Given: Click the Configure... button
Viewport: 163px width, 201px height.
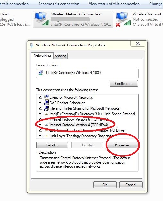Looking at the screenshot, I should tap(124, 84).
